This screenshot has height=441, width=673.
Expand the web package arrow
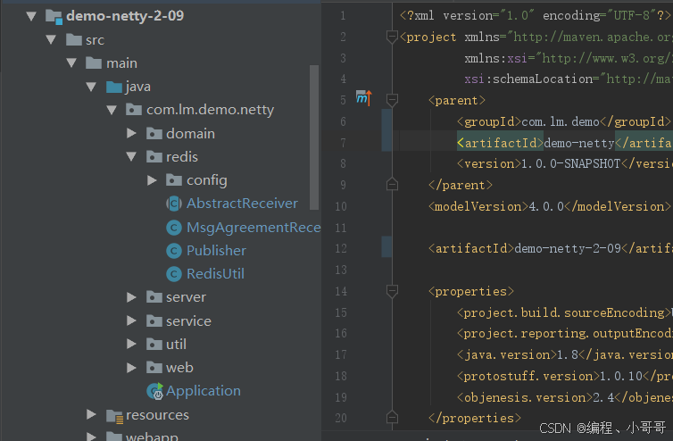(x=131, y=368)
